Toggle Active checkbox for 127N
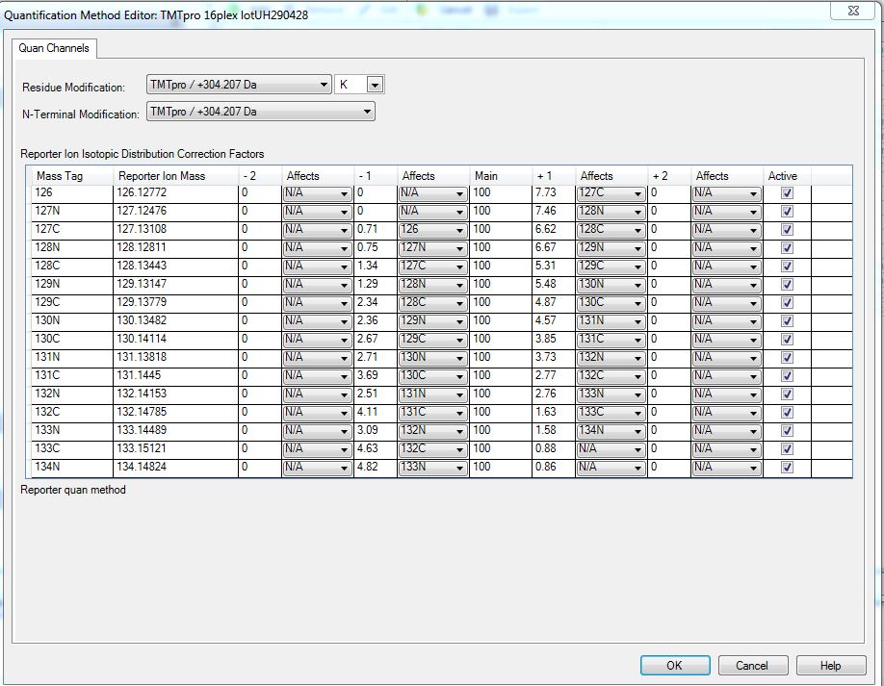 coord(787,212)
